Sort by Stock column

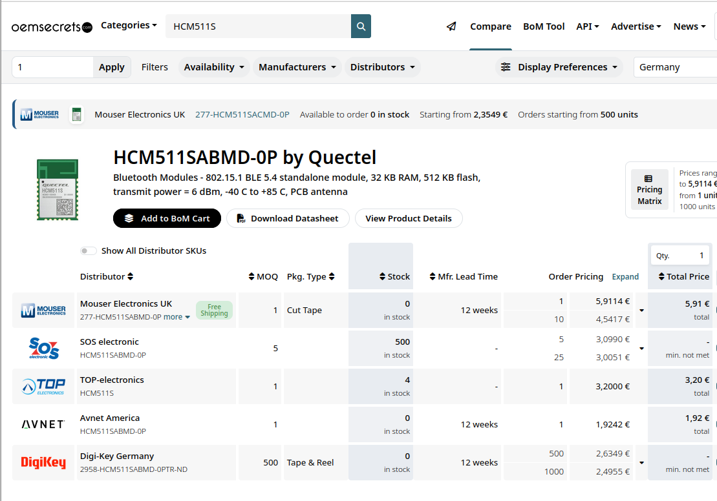point(394,276)
